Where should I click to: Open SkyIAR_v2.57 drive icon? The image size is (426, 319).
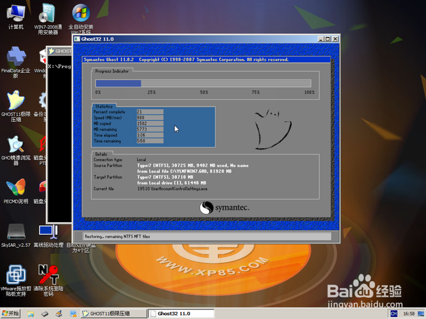coord(15,235)
